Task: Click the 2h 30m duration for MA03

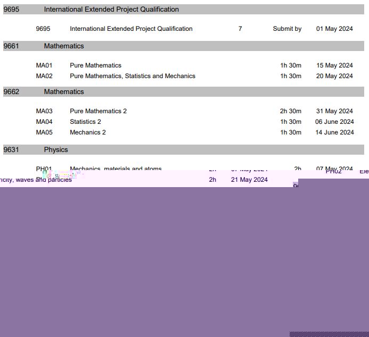Action: (290, 111)
